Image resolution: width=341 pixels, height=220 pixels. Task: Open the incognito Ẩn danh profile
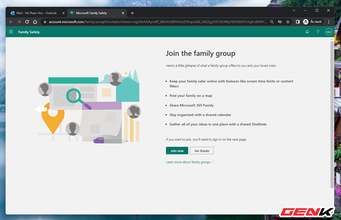coord(313,22)
